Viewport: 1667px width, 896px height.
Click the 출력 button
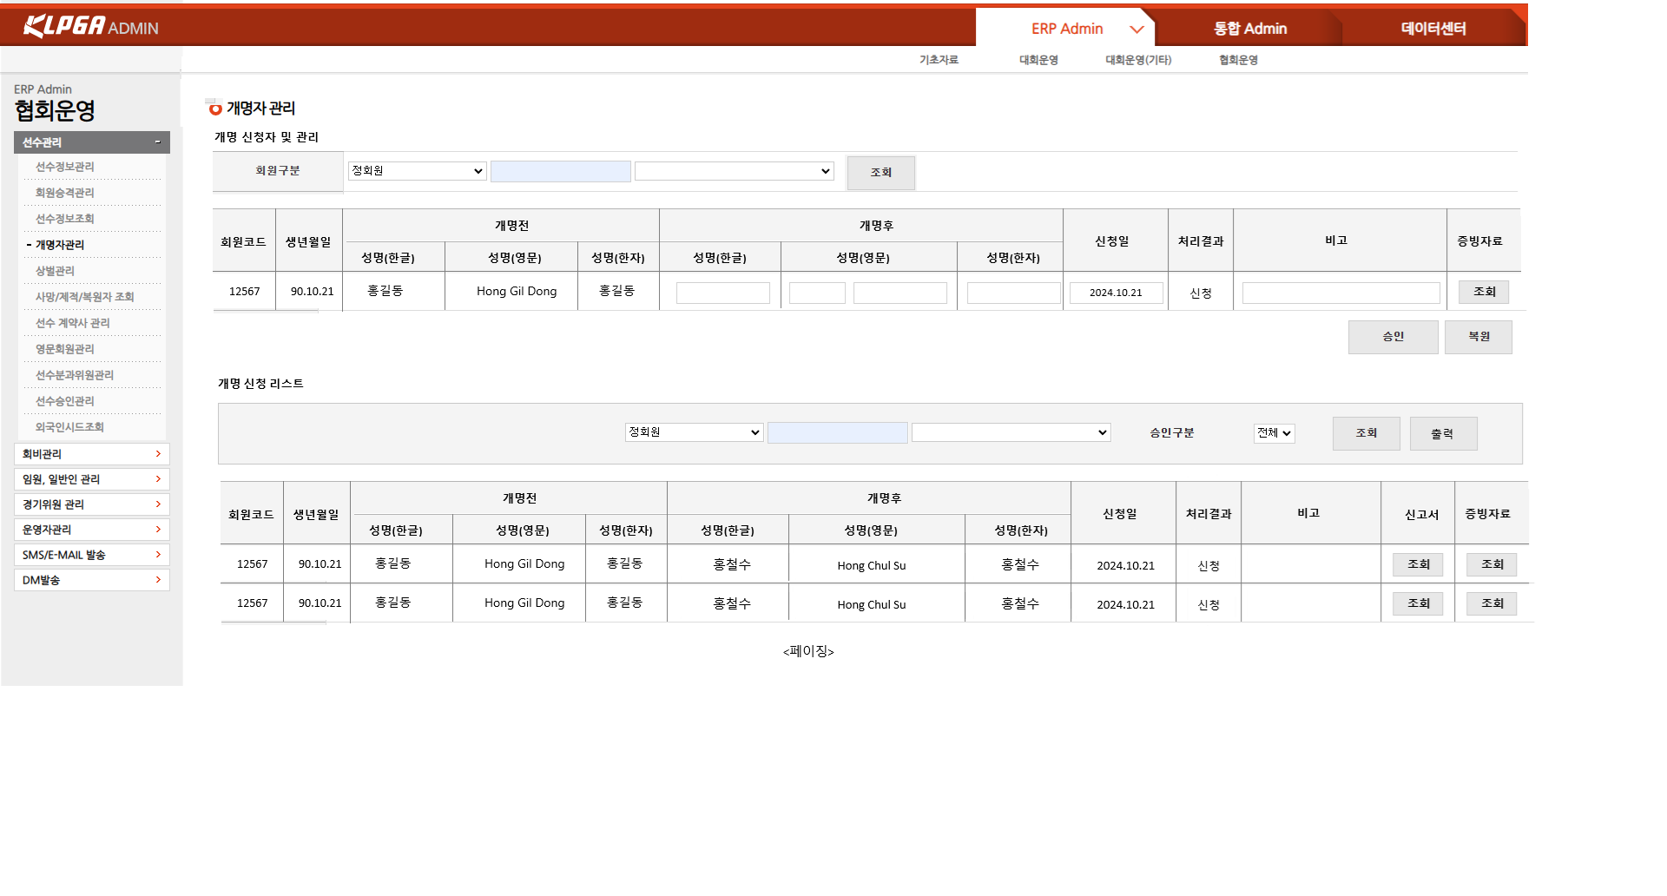click(1443, 433)
